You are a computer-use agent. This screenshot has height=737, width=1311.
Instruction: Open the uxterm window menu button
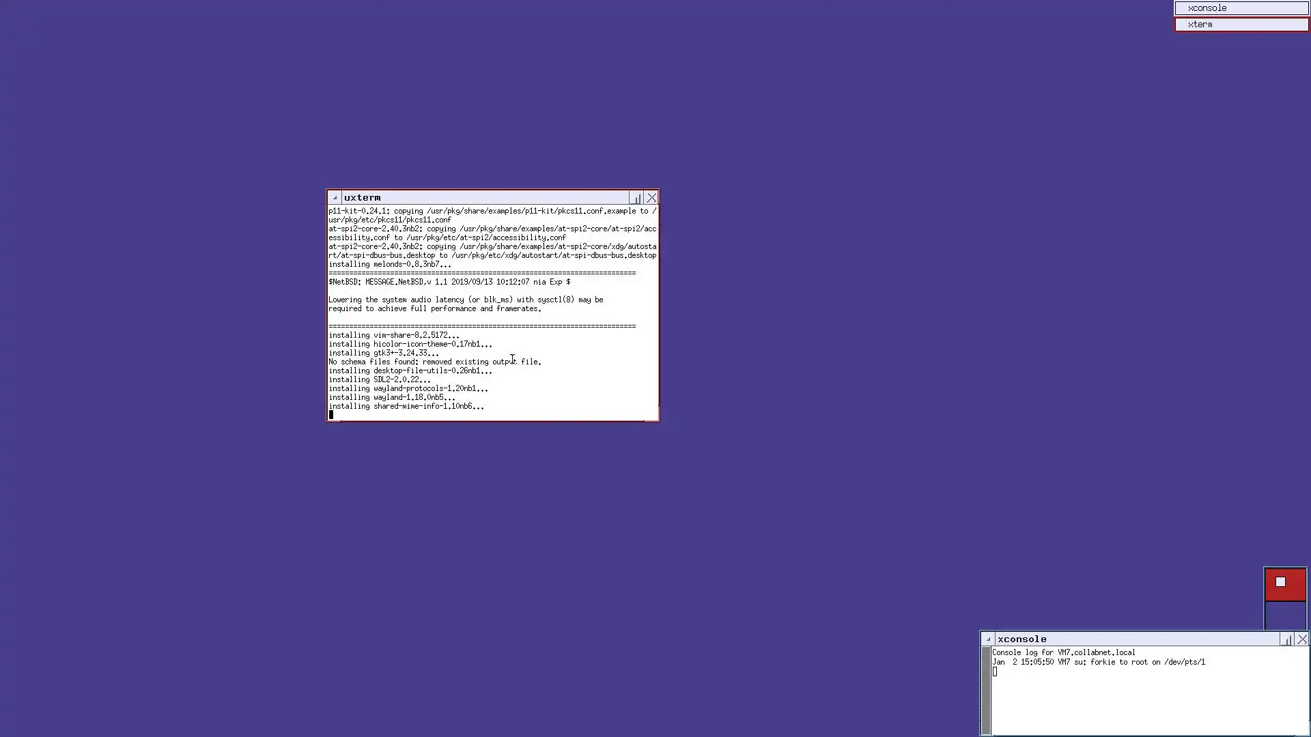click(335, 198)
